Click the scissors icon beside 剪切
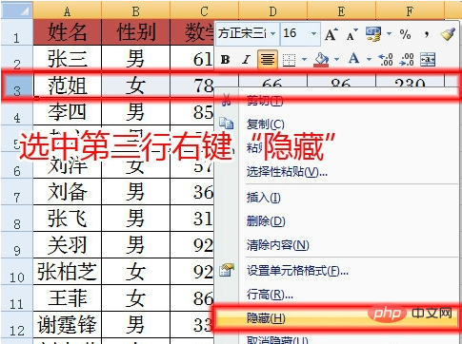 coord(227,100)
